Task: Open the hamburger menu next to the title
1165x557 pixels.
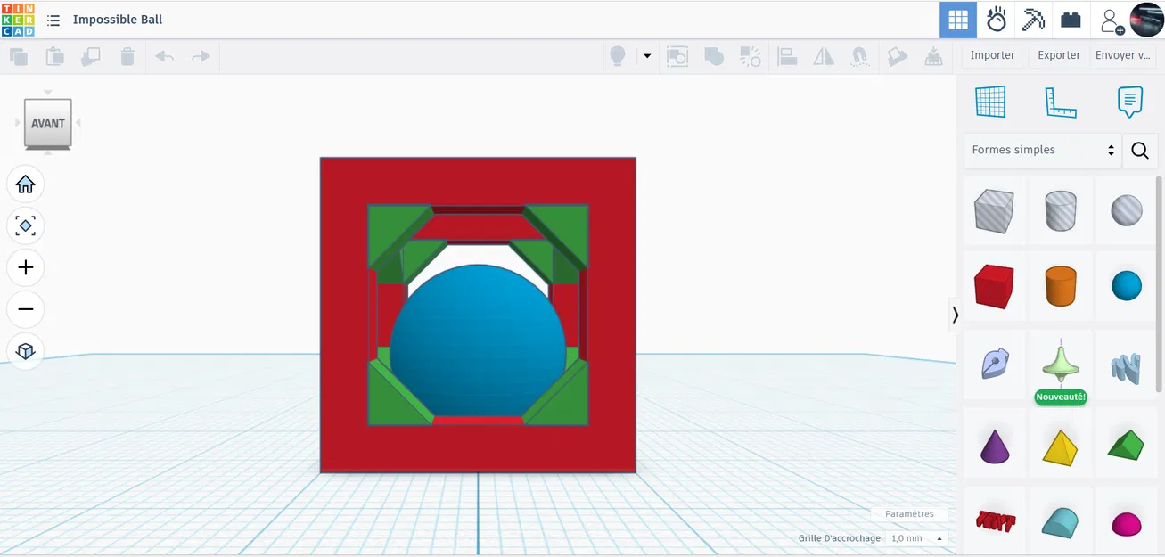Action: pos(53,20)
